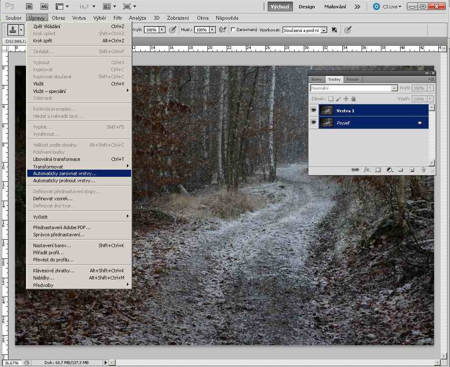Image resolution: width=450 pixels, height=367 pixels.
Task: Create new adjustment layer icon
Action: [389, 170]
